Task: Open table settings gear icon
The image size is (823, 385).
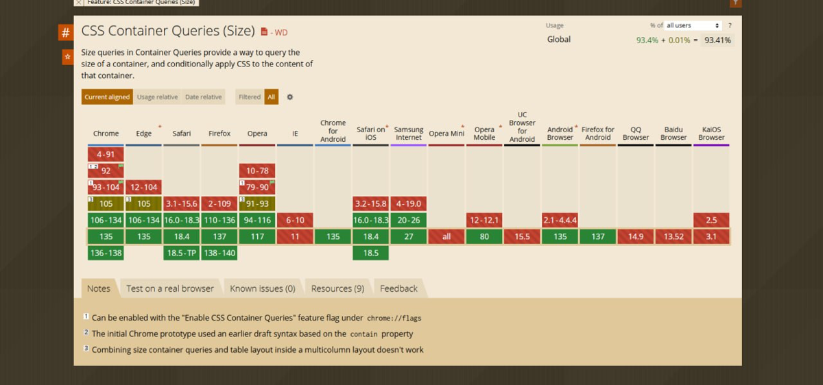Action: (x=290, y=97)
